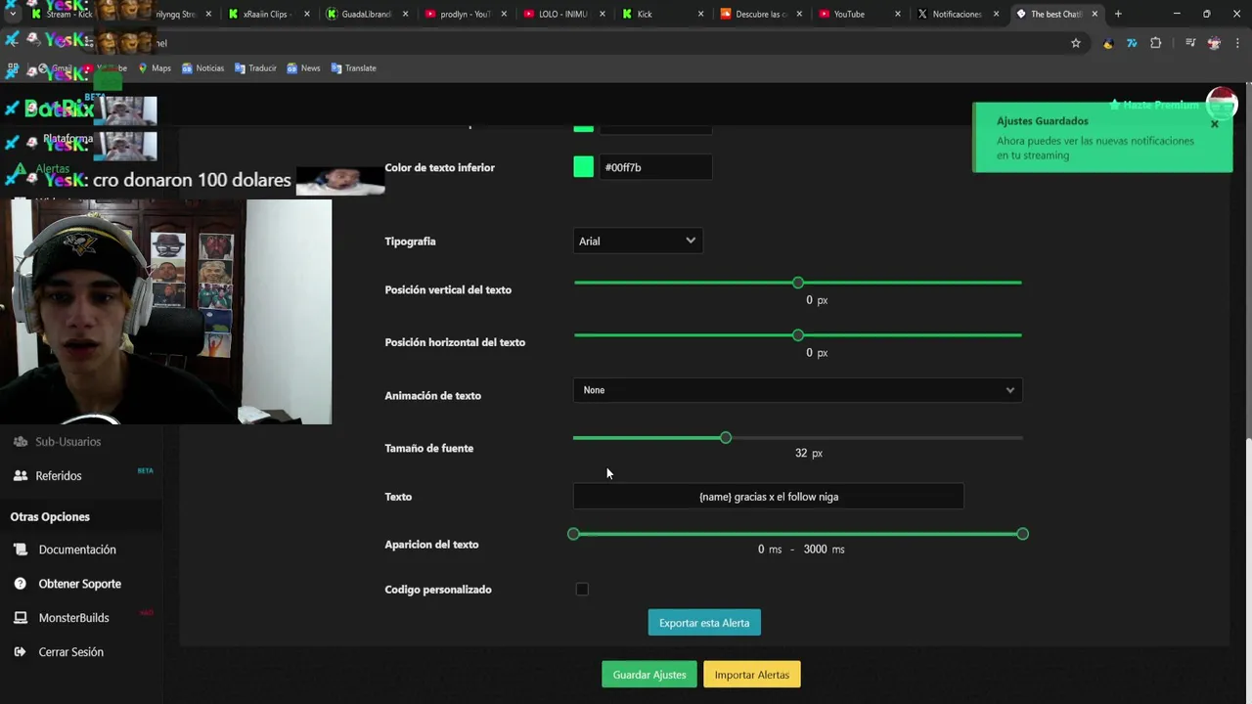Click the Cerrar Sesión logout icon
This screenshot has width=1252, height=704.
[x=21, y=652]
